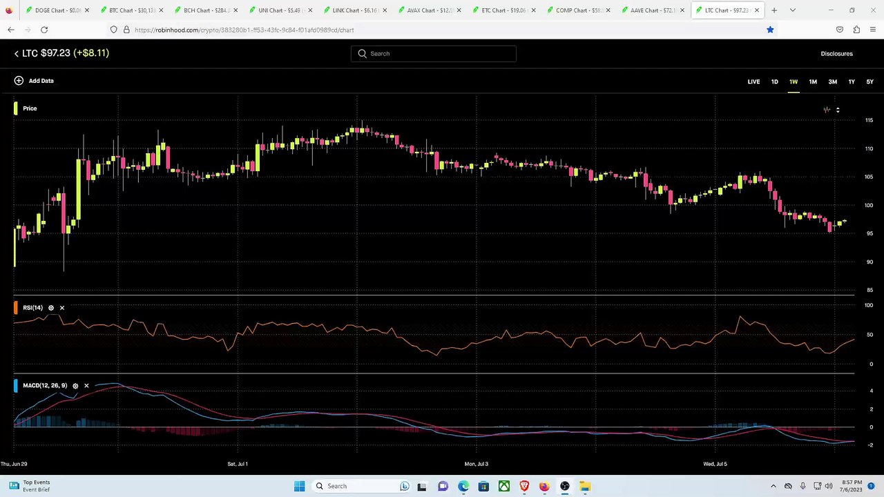Screen dimensions: 884x497
Task: Click the Robinhood Search field
Action: coord(434,54)
